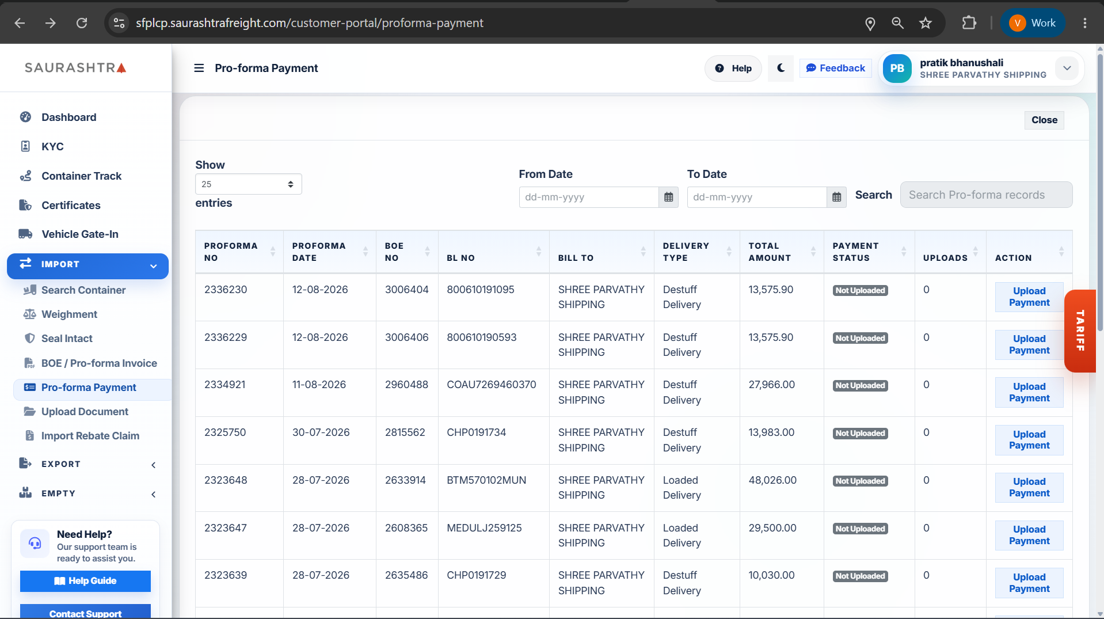Upload Payment for proforma 2323648
This screenshot has width=1104, height=619.
pyautogui.click(x=1029, y=488)
